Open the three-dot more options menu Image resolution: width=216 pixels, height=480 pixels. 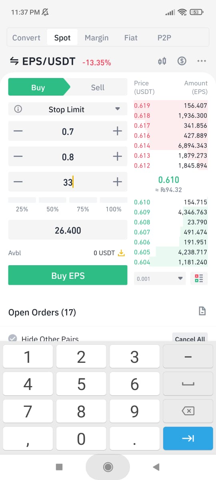coord(202,61)
